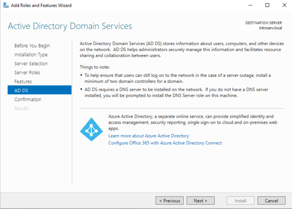Select the AD DS step in the sidebar
Screen dimensions: 292x209
point(21,90)
